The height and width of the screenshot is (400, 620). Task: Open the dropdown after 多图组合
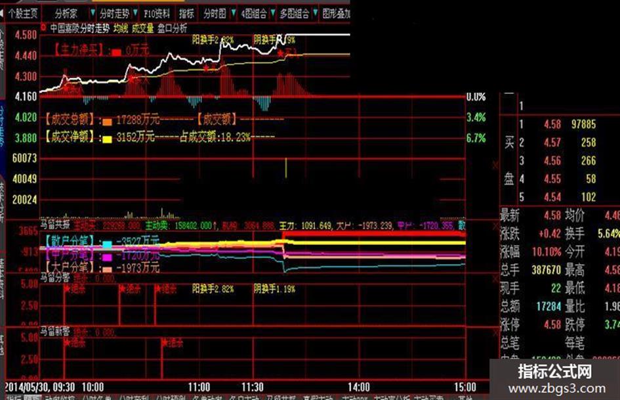(315, 13)
